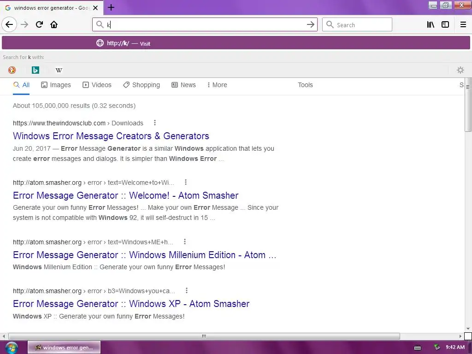Viewport: 472px width, 354px height.
Task: Open Error Message Generator Welcome! Atom Smasher link
Action: [125, 195]
